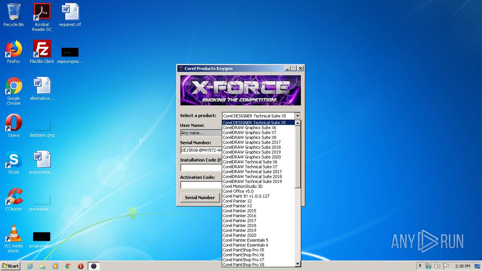
Task: Choose Corel MotionStudio 3D from list
Action: (258, 186)
